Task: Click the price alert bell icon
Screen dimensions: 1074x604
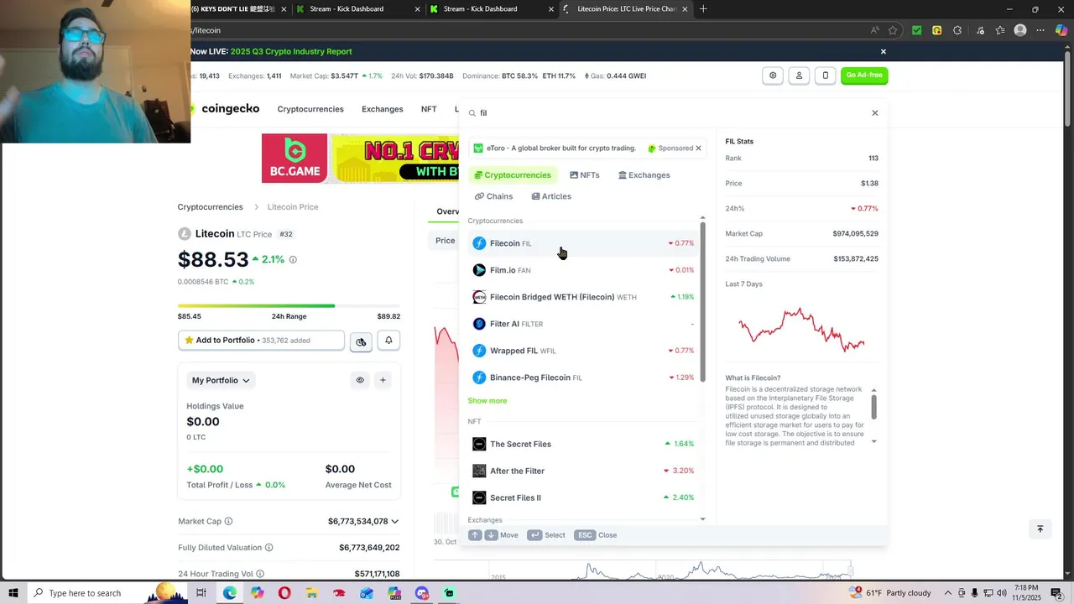Action: click(388, 341)
